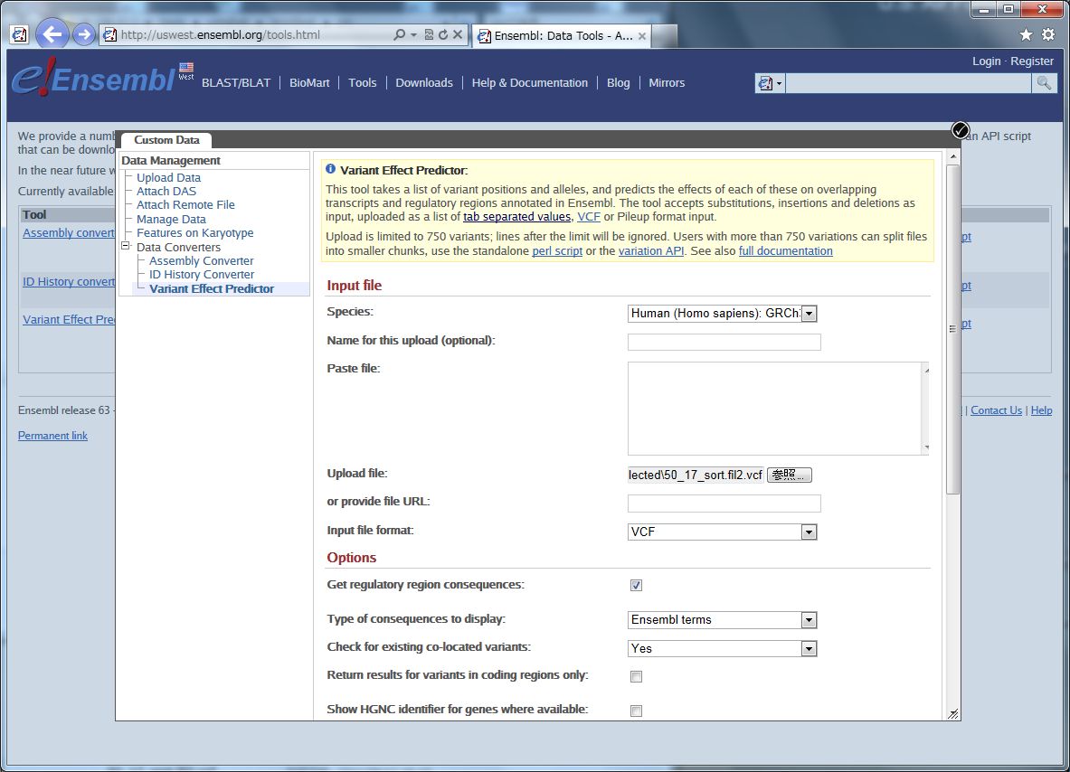Click the browser Forward arrow button

tap(84, 34)
